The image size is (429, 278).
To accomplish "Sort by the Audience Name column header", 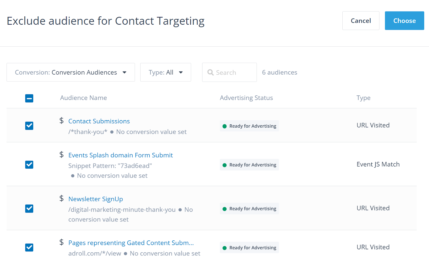I will point(83,98).
